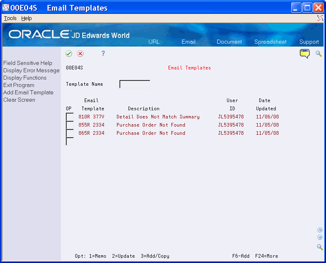Click the green checkmark OK icon
326x263 pixels.
[69, 53]
